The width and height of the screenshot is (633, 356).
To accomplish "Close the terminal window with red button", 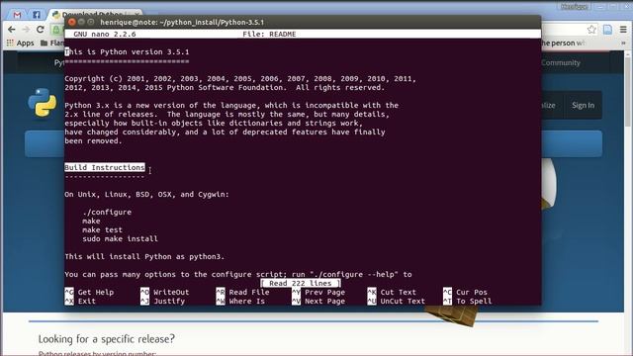I will click(72, 22).
